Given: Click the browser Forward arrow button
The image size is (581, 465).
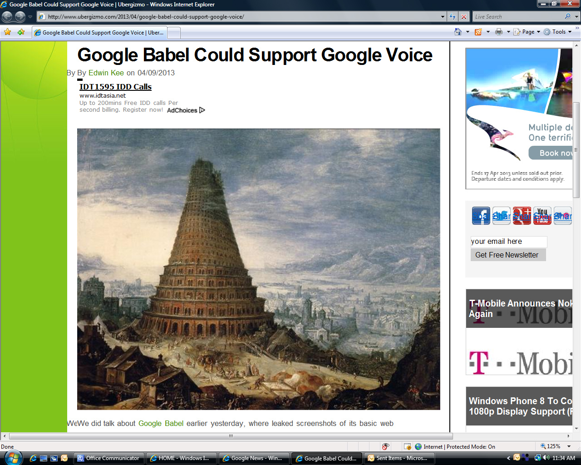Looking at the screenshot, I should tap(20, 17).
